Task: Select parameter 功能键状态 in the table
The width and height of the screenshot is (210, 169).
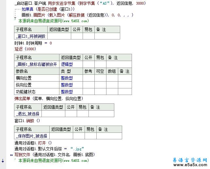Action: (37, 92)
